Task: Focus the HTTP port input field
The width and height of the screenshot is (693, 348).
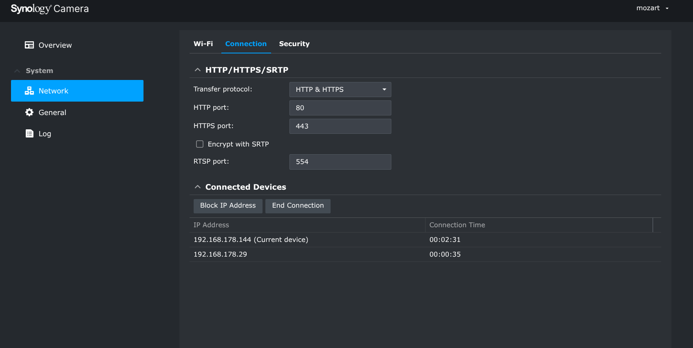Action: point(340,108)
